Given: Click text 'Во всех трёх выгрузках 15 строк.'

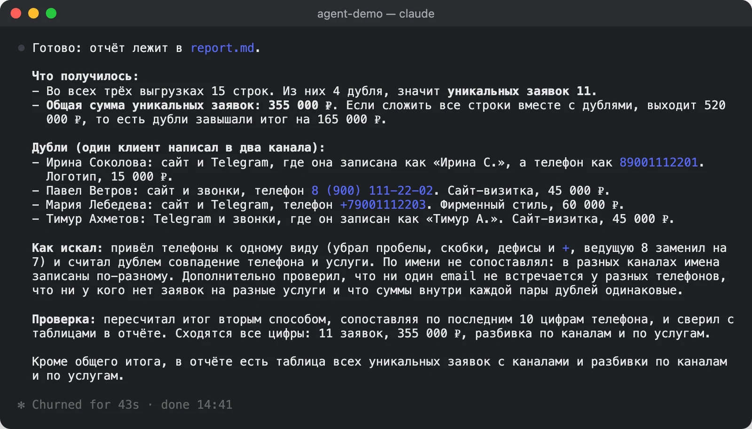Looking at the screenshot, I should pos(160,91).
